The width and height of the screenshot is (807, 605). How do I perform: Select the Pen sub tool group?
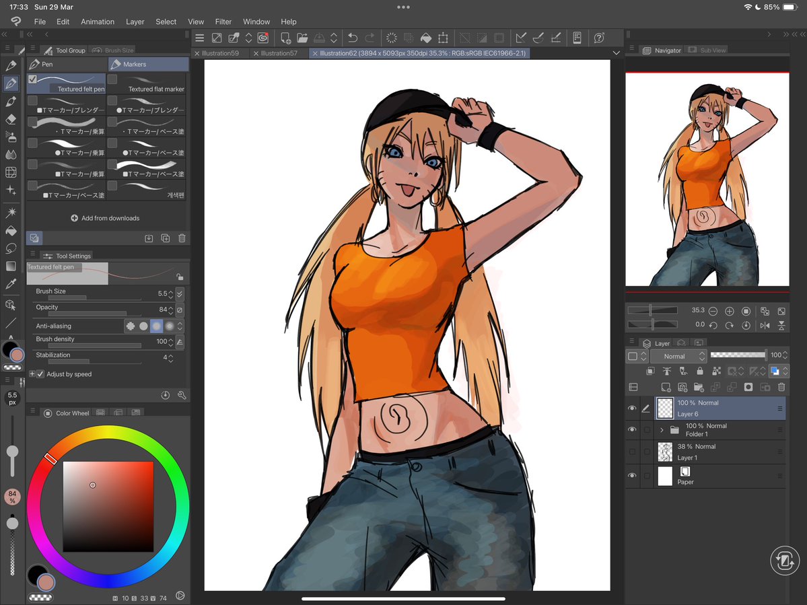tap(67, 64)
